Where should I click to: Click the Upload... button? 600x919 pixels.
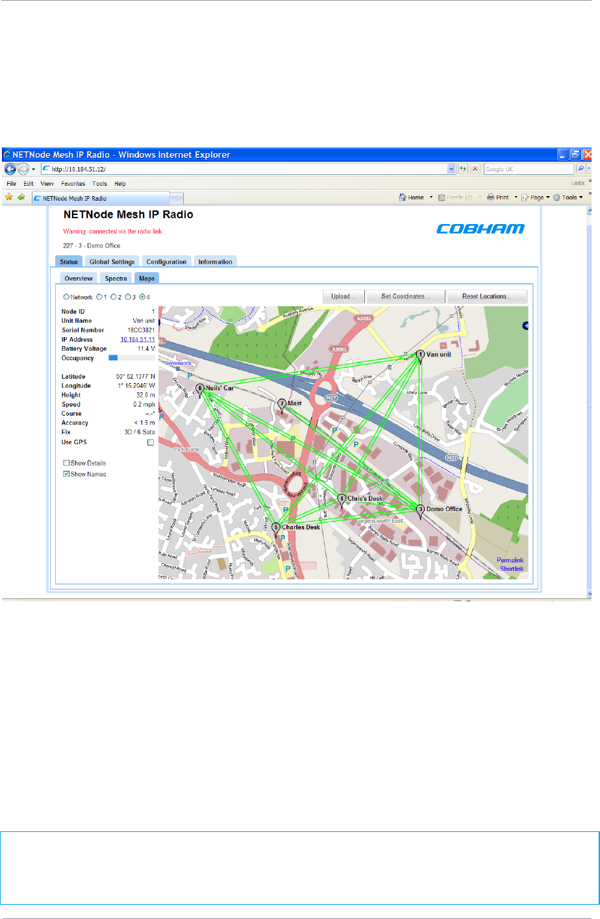coord(344,296)
